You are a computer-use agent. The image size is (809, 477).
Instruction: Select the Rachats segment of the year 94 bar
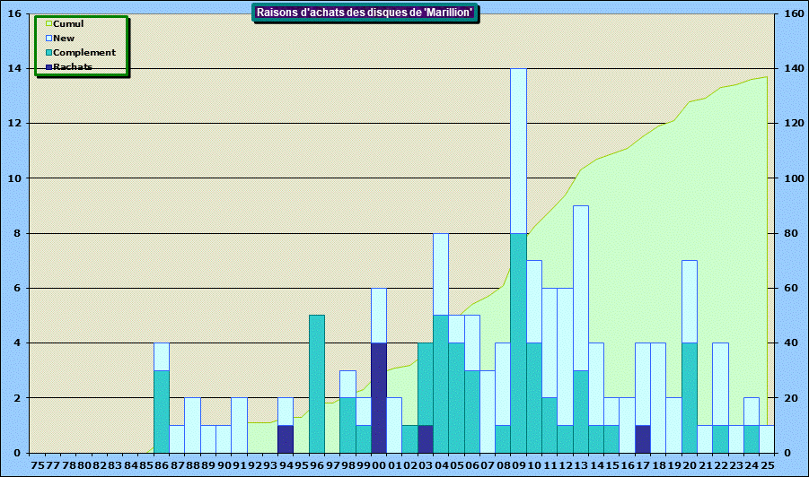coord(286,438)
